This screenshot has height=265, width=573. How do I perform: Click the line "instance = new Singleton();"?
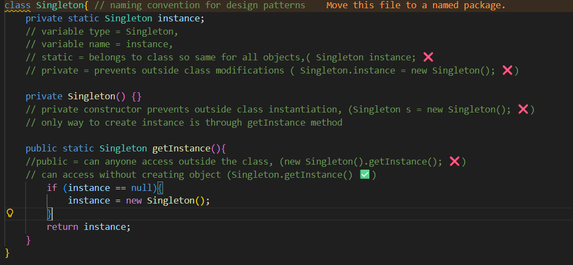(x=139, y=201)
